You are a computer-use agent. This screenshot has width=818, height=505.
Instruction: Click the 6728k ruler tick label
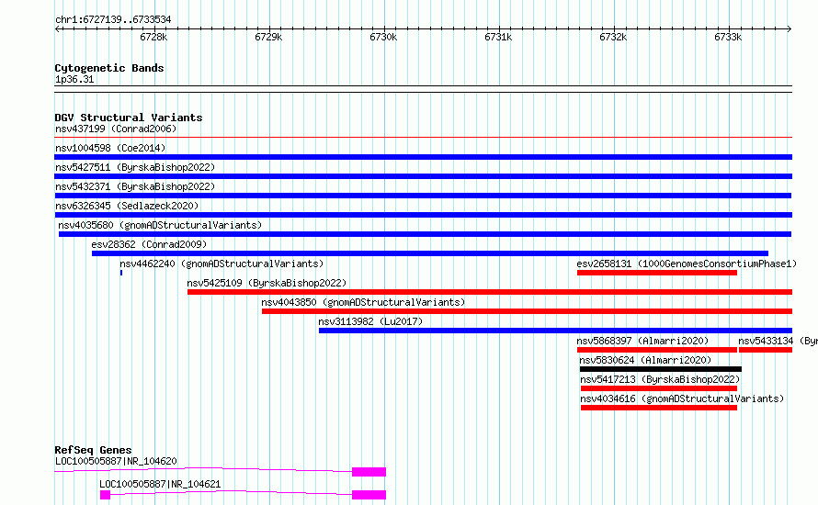[153, 37]
